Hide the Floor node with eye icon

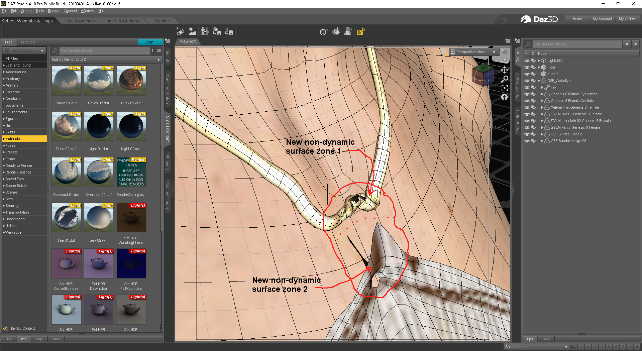pyautogui.click(x=527, y=67)
